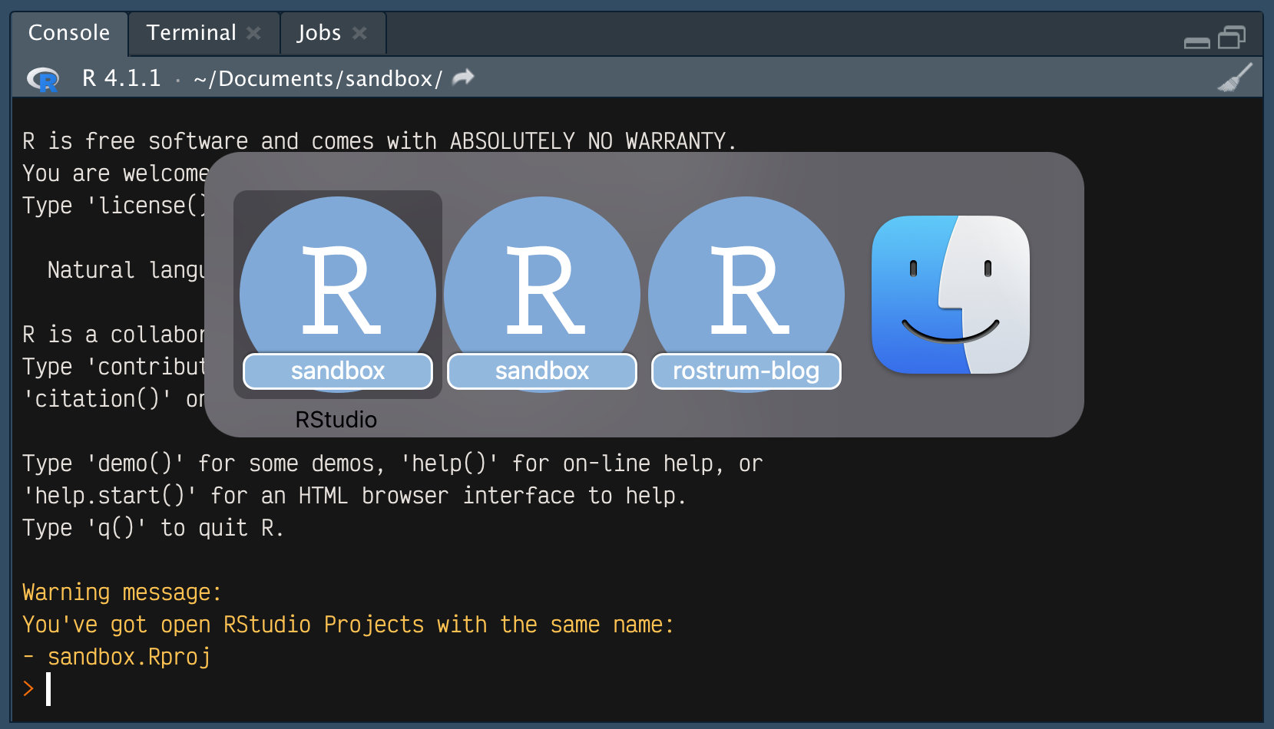Click the RStudio label under the selected icon
The width and height of the screenshot is (1274, 729).
click(336, 419)
